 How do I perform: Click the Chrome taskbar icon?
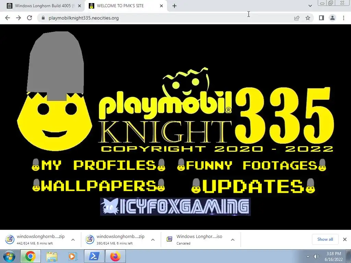coord(31,256)
